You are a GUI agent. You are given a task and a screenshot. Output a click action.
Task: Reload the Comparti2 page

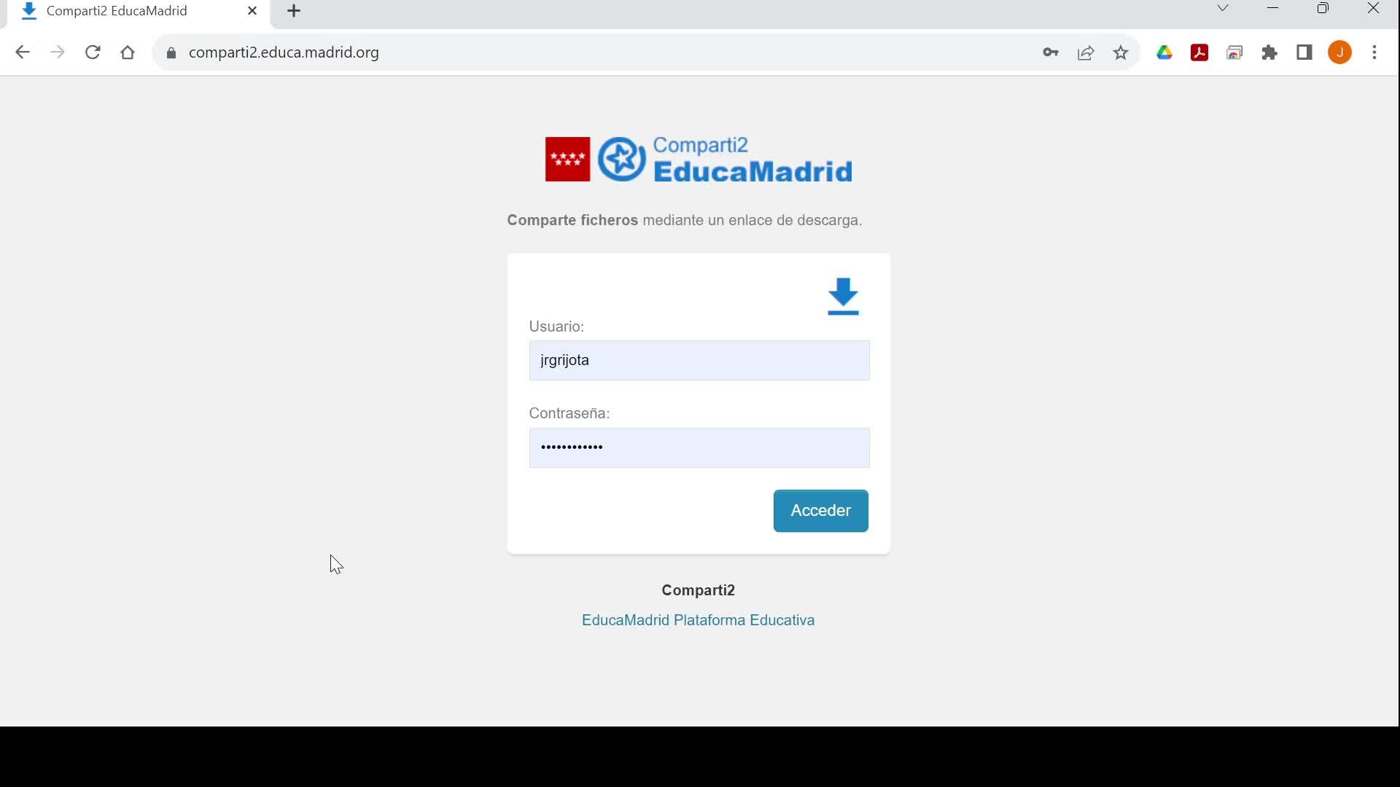pyautogui.click(x=93, y=52)
